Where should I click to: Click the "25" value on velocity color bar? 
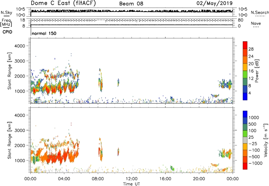251,137
